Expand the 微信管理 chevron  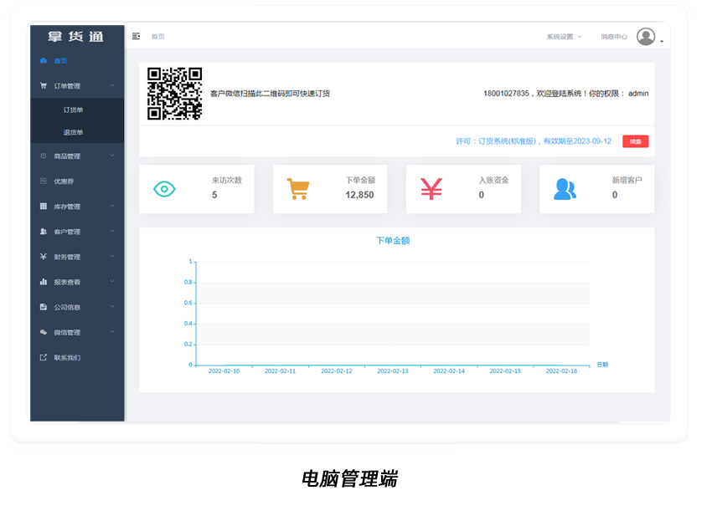[x=112, y=332]
